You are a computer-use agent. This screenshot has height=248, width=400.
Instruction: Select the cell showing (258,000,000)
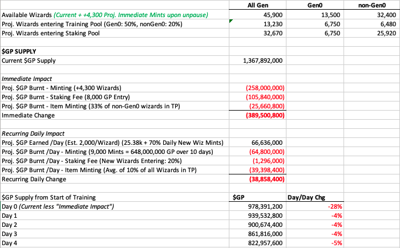click(258, 88)
